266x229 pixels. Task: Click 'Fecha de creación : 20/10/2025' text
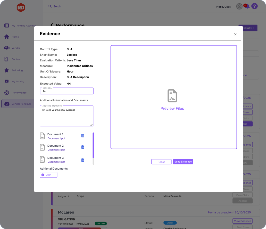tap(229, 212)
